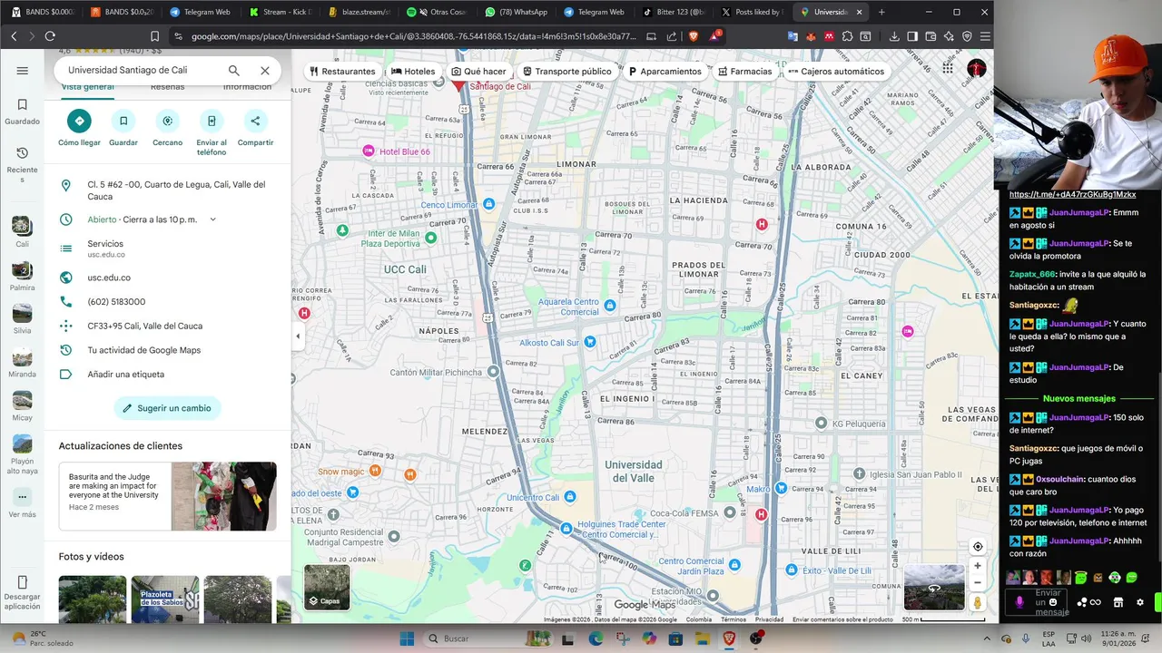Bookmark page via address bar icon
The height and width of the screenshot is (653, 1162).
pyautogui.click(x=154, y=36)
